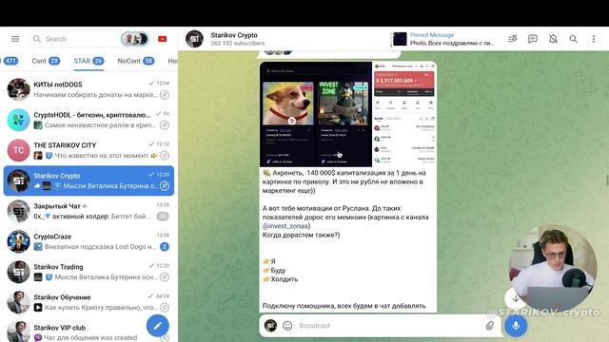The image size is (609, 342).
Task: Click the forwarded arrow icon on Starikov Crypto row
Action: coord(37,186)
